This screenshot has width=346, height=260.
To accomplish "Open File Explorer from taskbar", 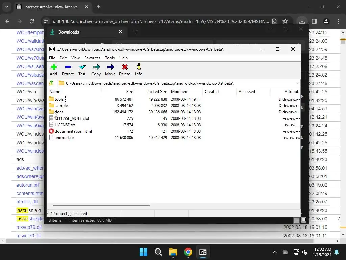I will click(x=173, y=252).
